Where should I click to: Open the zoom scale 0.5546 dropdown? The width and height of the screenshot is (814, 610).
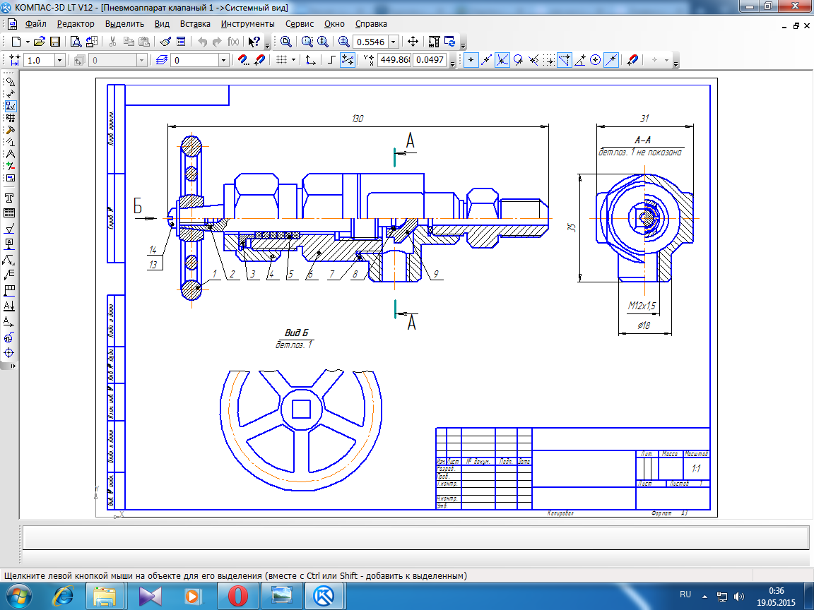coord(394,42)
